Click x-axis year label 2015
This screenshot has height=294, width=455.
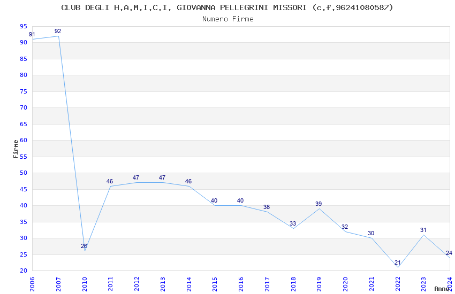(x=215, y=284)
